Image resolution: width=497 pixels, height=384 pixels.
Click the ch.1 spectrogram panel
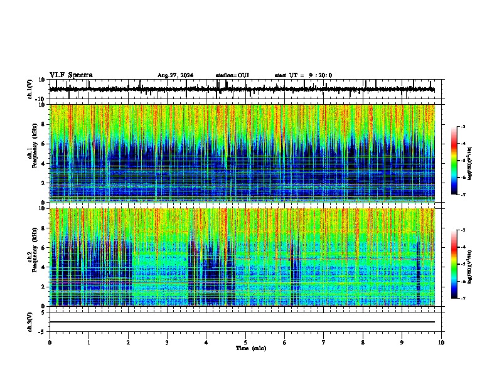[x=242, y=153]
